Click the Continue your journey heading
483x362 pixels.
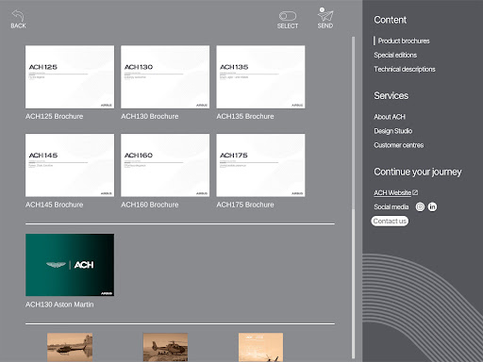(x=418, y=172)
